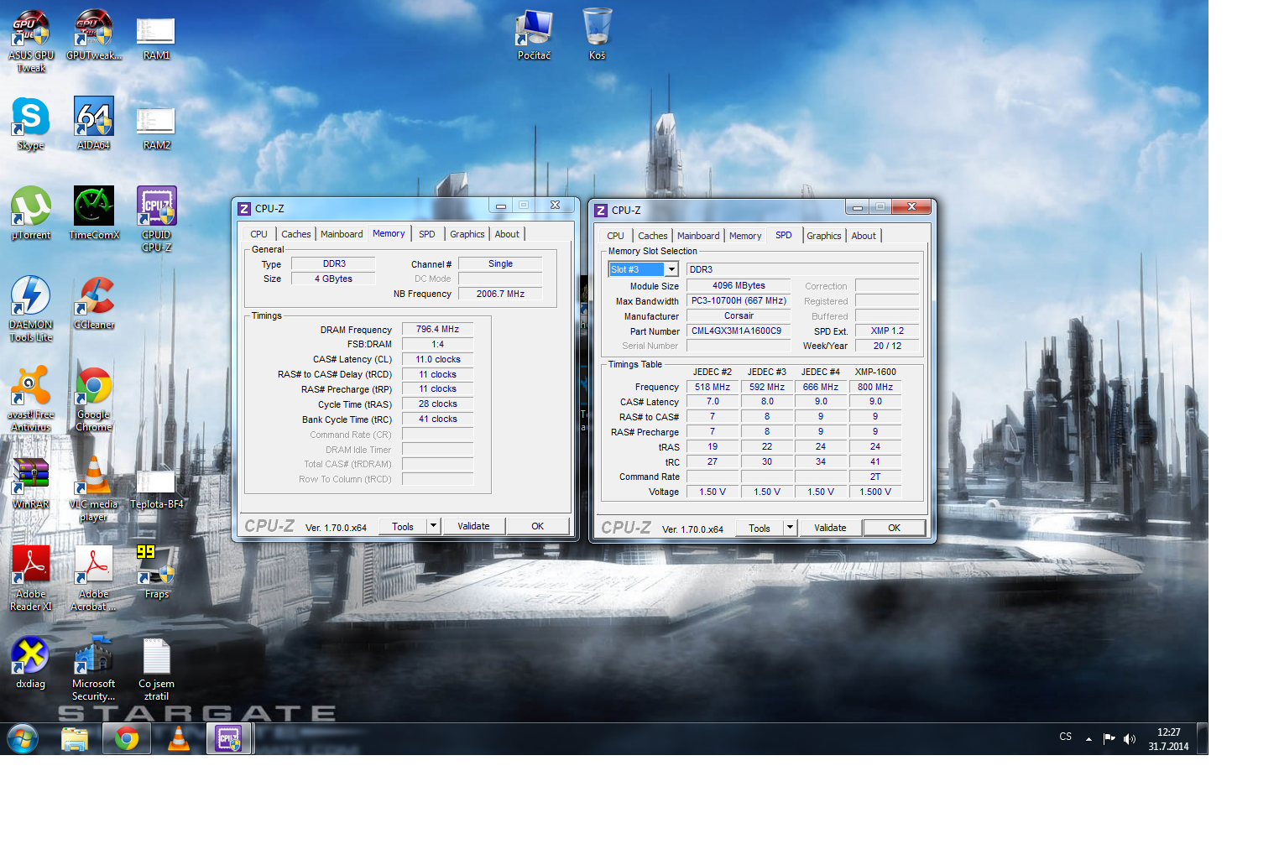Click the VLC icon in the taskbar
This screenshot has height=844, width=1279.
click(x=179, y=739)
